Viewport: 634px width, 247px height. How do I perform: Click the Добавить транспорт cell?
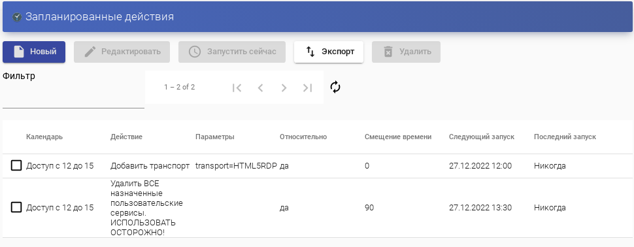click(x=150, y=166)
